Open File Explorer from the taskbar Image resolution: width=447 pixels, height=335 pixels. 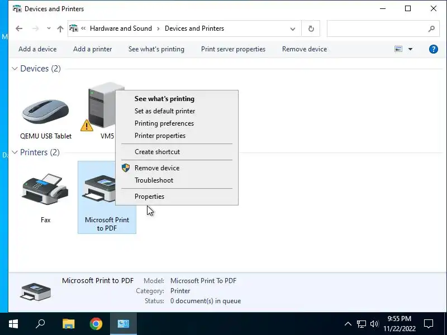68,324
